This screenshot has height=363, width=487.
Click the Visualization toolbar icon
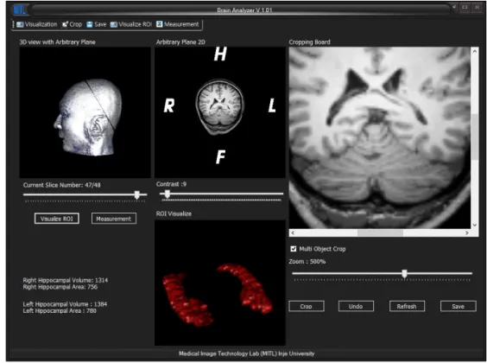pos(20,24)
